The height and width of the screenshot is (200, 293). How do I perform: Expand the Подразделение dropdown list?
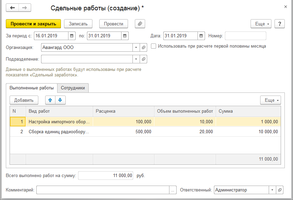click(x=136, y=59)
